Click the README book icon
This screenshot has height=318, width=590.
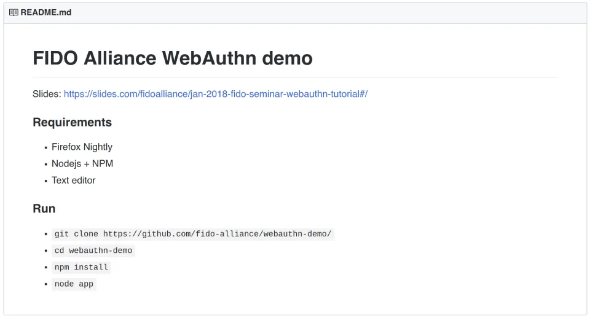click(x=14, y=12)
